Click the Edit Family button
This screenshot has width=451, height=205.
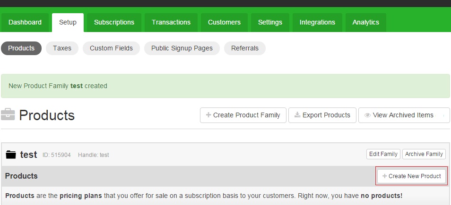coord(383,154)
